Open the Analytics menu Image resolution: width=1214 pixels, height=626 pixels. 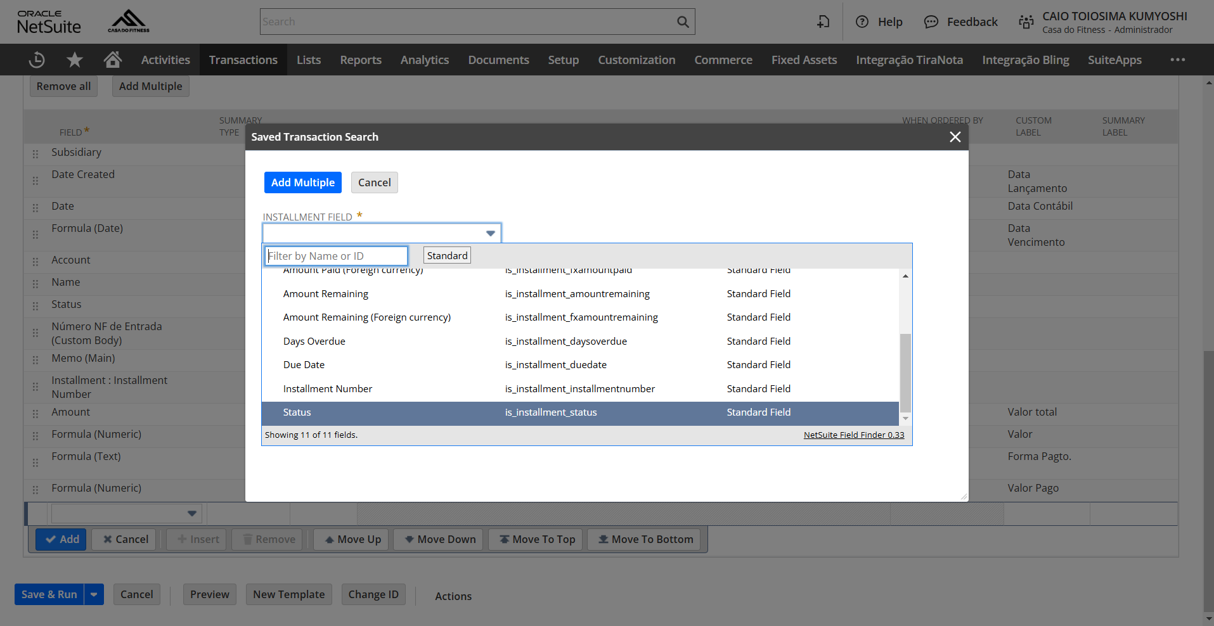point(423,59)
